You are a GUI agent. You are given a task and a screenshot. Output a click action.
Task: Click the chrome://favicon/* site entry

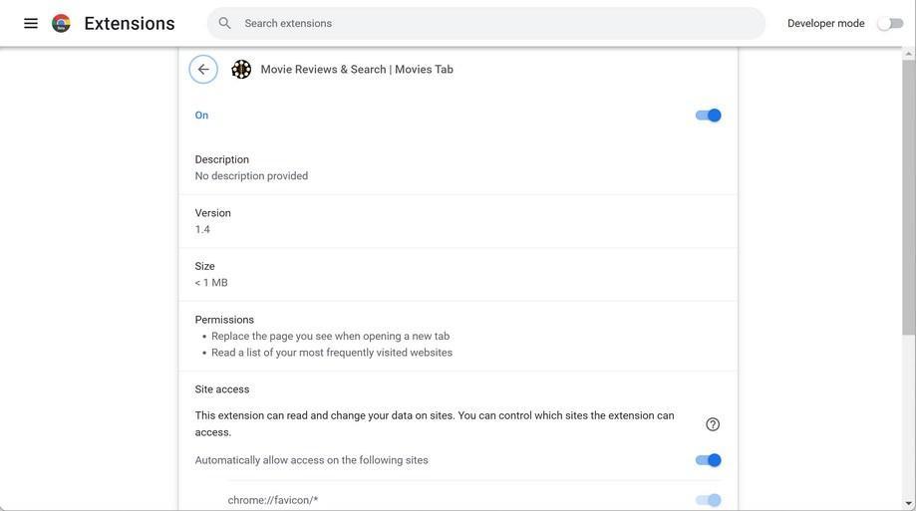pyautogui.click(x=273, y=500)
